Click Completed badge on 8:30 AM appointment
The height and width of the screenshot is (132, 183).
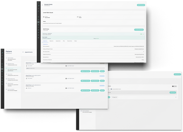click(102, 86)
